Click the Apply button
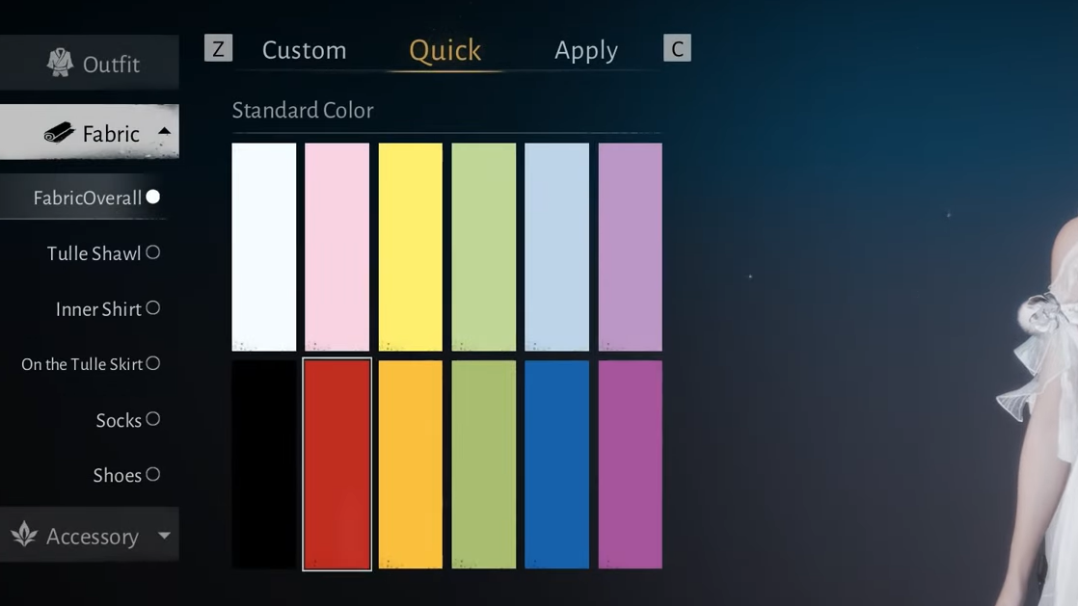This screenshot has width=1078, height=606. coord(585,50)
